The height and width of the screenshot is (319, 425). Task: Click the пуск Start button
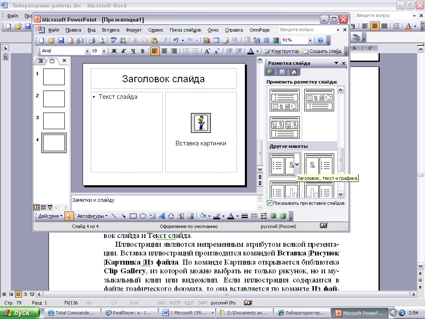(20, 313)
